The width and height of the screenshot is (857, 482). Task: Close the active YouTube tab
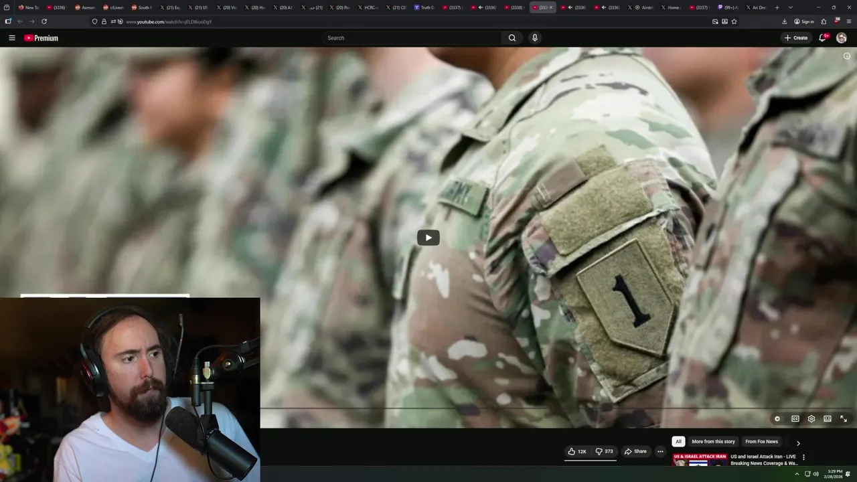pos(551,7)
